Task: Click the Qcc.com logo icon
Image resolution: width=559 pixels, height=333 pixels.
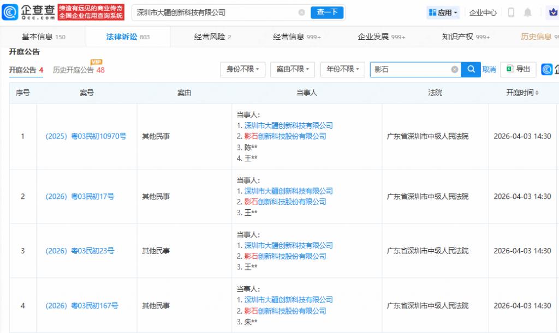Action: [x=10, y=12]
